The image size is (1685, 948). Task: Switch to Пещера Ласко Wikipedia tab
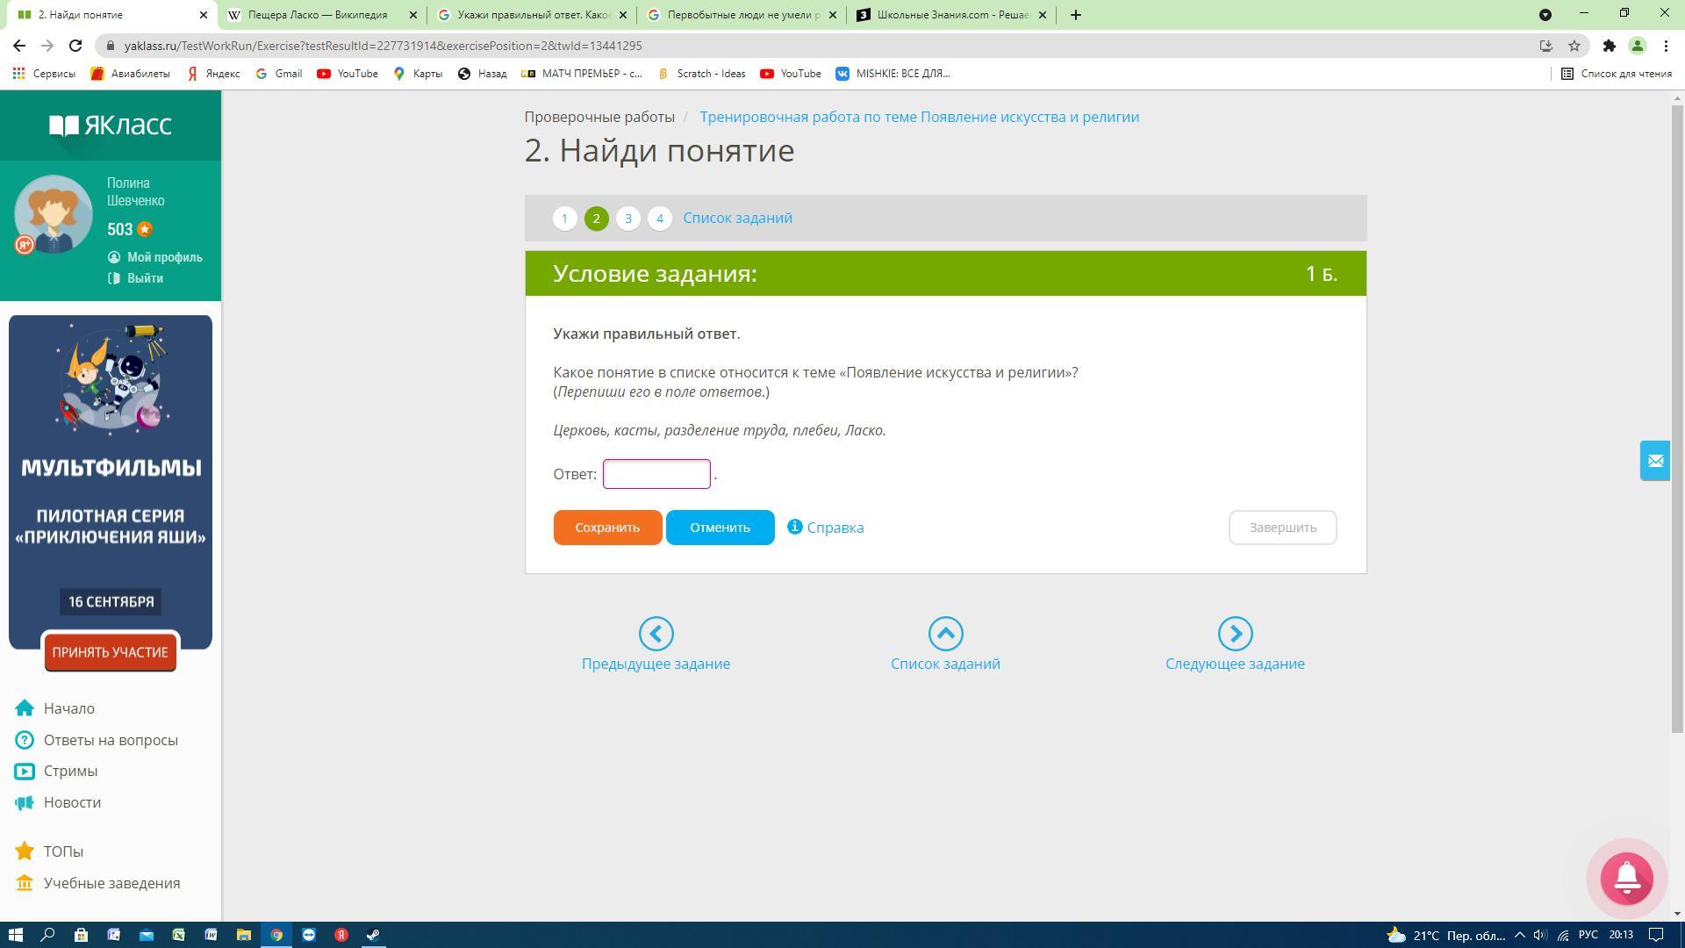pyautogui.click(x=318, y=15)
